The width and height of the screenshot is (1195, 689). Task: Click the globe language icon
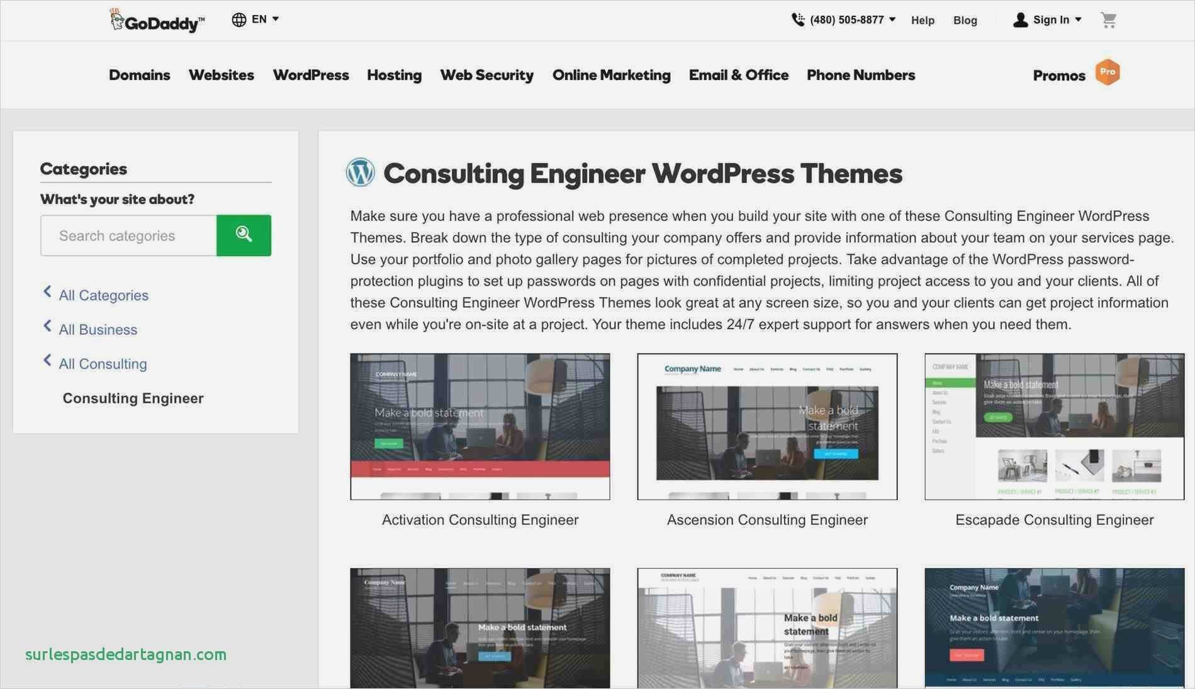[239, 20]
